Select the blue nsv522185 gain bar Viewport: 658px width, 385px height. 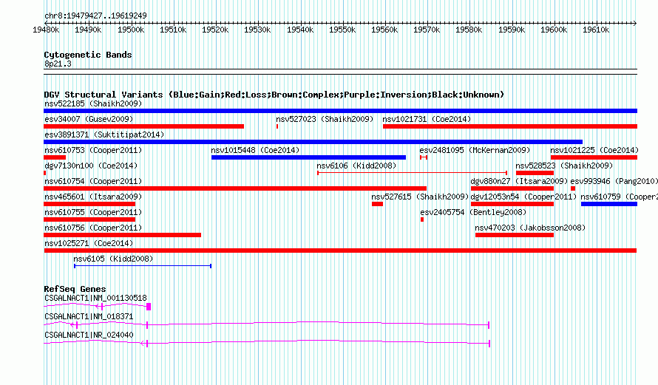[340, 111]
